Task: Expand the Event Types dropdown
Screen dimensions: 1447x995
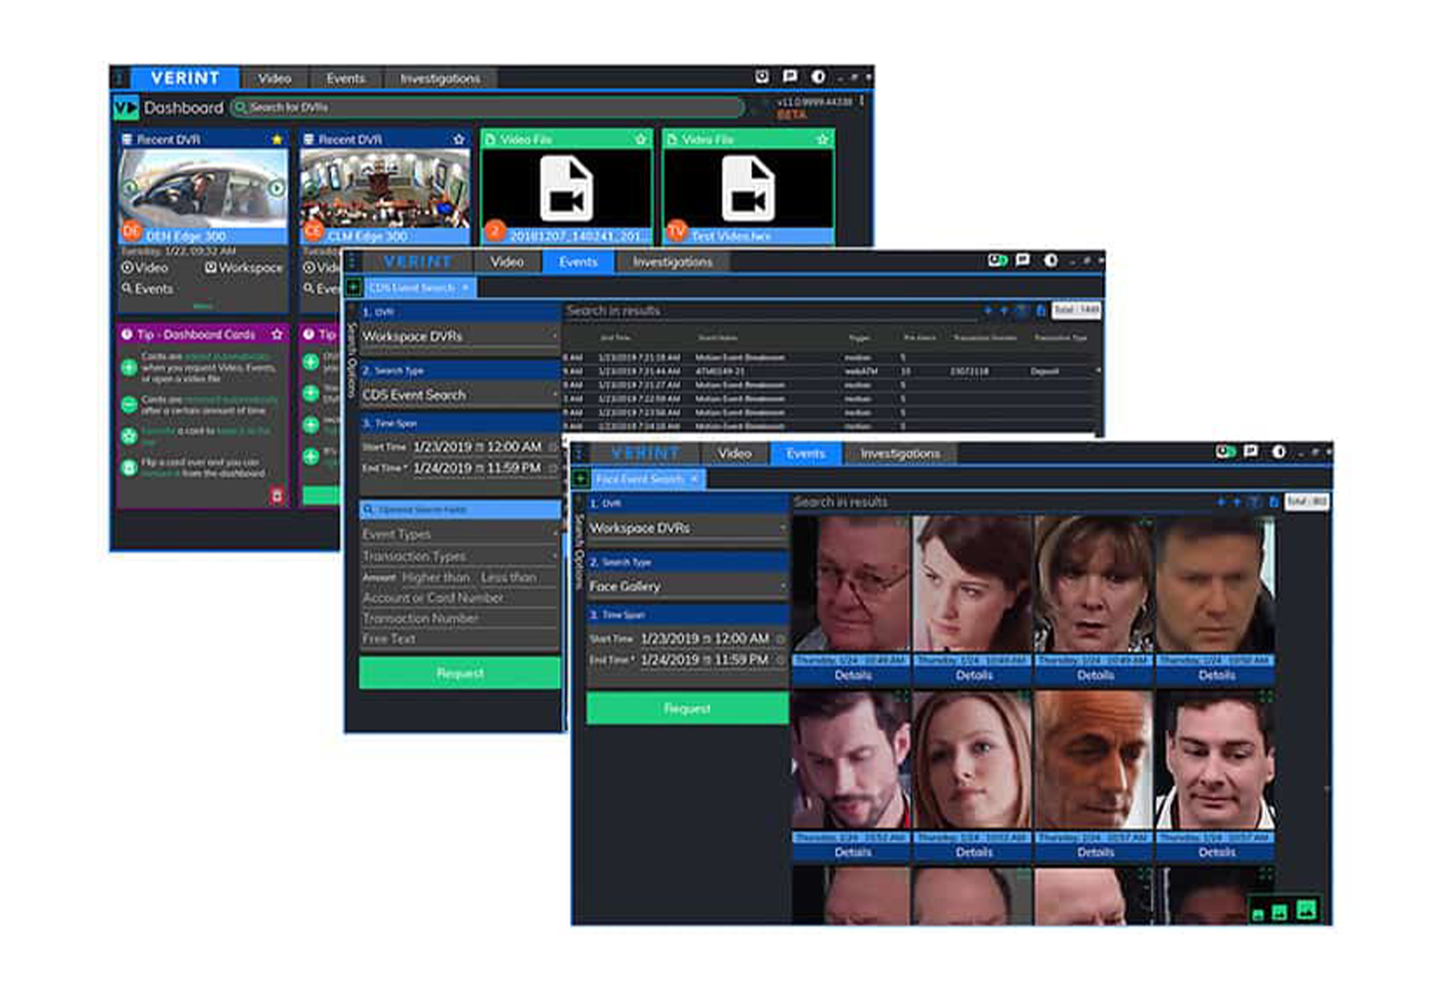Action: 459,534
